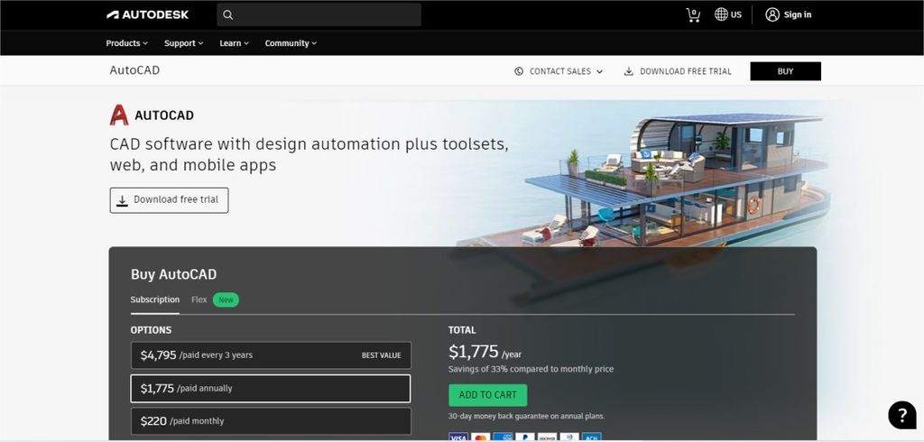Expand the Products menu
The width and height of the screenshot is (924, 442).
point(126,43)
